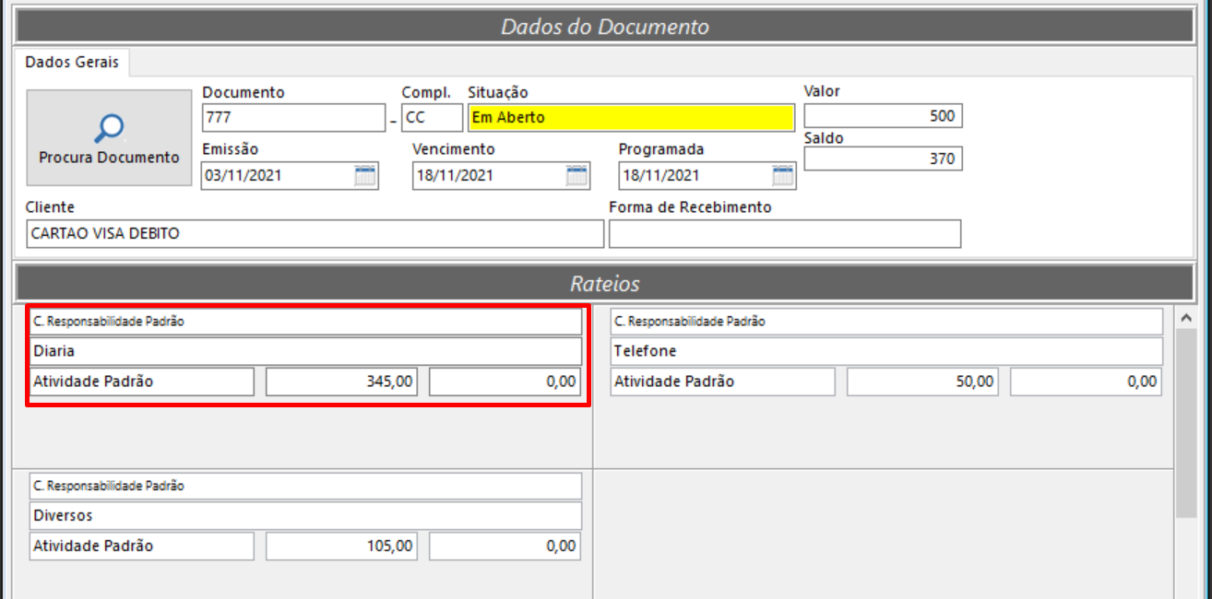Click the Saldo label
This screenshot has height=599, width=1212.
click(824, 138)
